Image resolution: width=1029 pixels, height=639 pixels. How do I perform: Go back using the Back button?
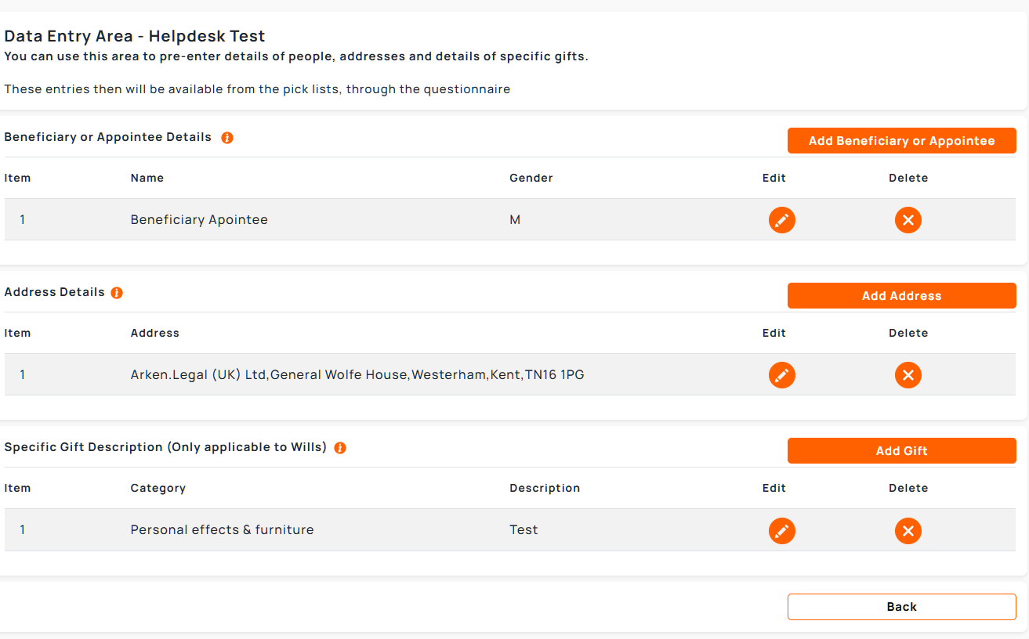click(901, 607)
